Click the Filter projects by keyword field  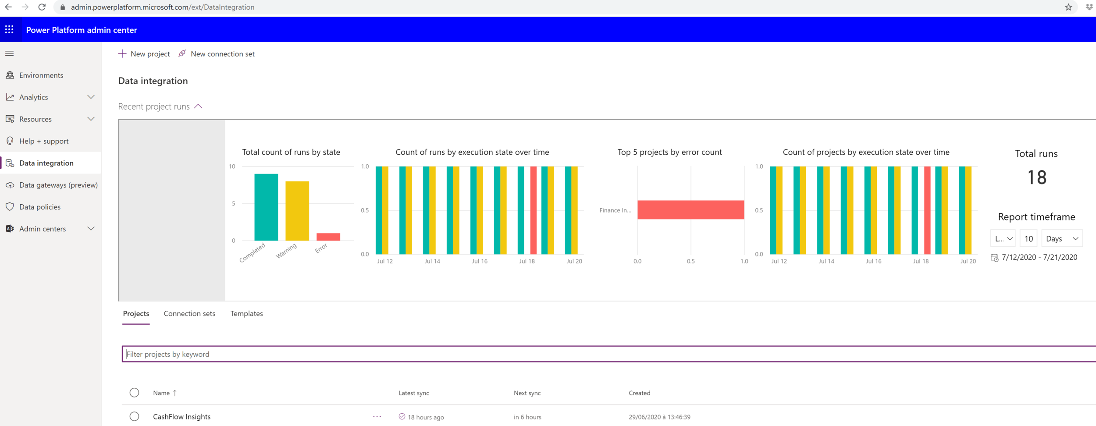pos(609,354)
